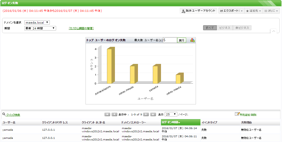Sort by ログ オン時間 column header
Screen dimensions: 282x142
click(181, 122)
